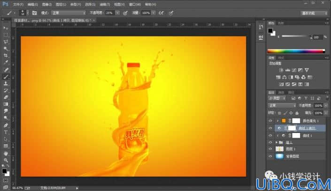331x191 pixels.
Task: Toggle airbrush build-up icon in options bar
Action: click(x=162, y=13)
